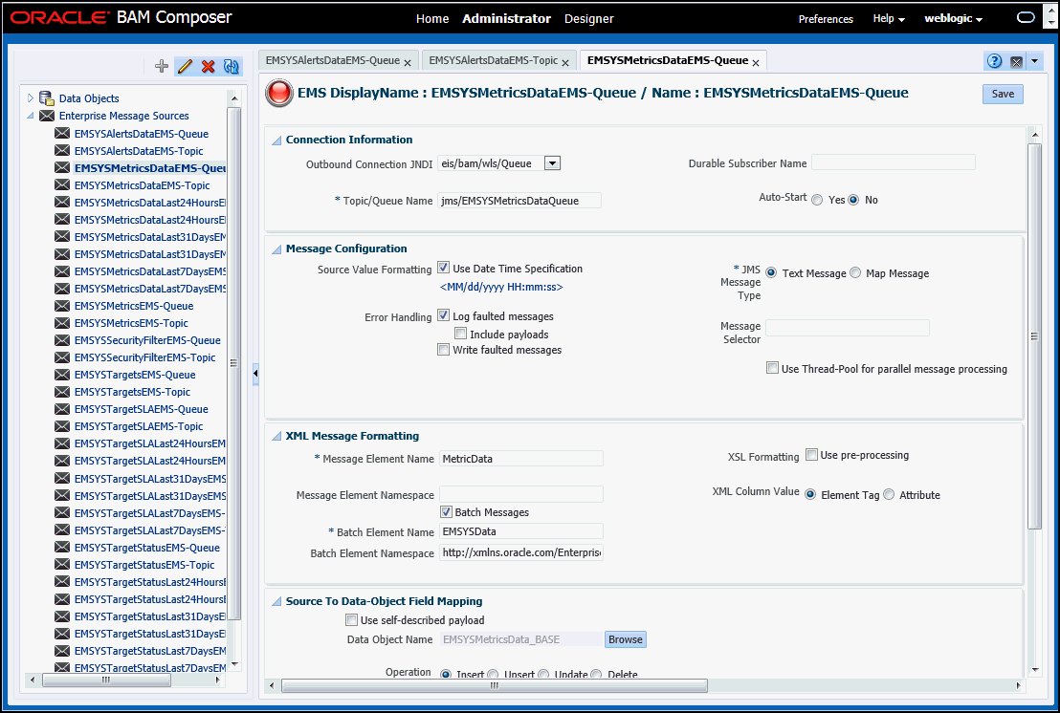
Task: Enable the Include payloads checkbox
Action: click(460, 333)
